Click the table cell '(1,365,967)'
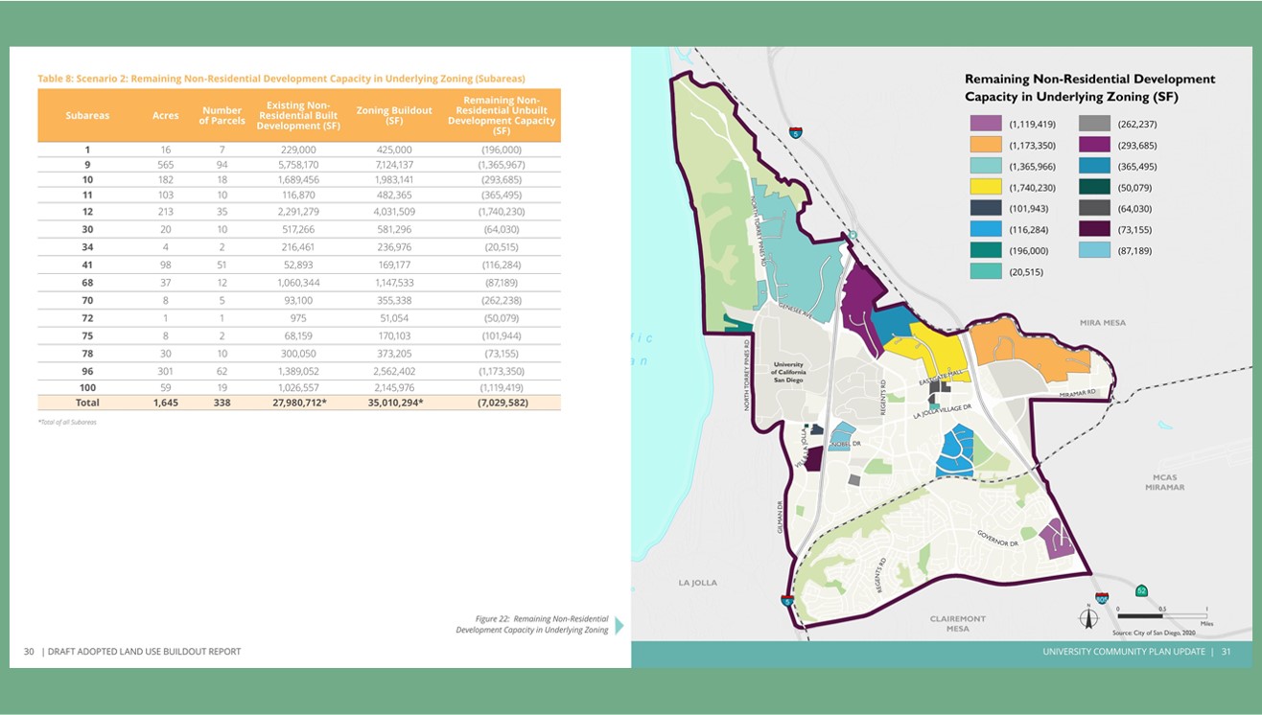The height and width of the screenshot is (715, 1262). pyautogui.click(x=502, y=165)
